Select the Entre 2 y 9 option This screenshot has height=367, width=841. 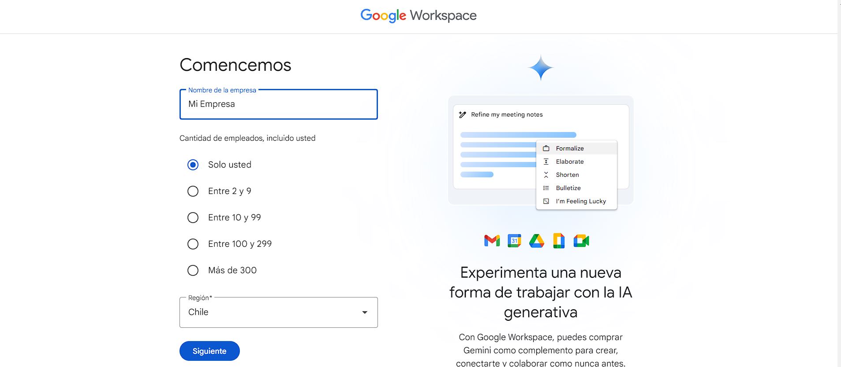click(193, 191)
